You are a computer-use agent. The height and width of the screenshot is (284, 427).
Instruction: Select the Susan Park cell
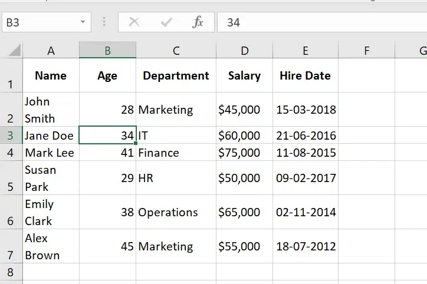[x=51, y=178]
